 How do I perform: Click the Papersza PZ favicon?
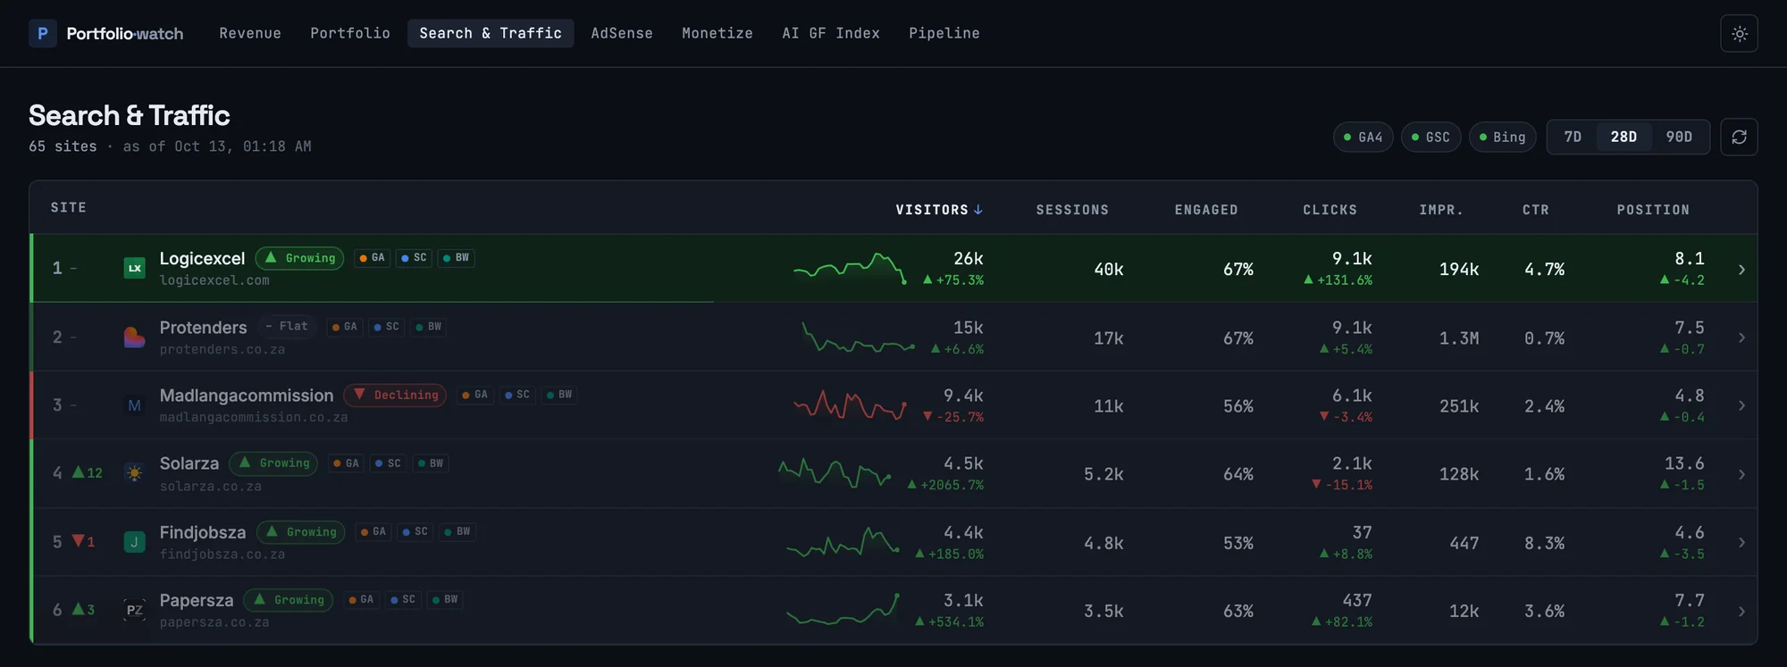134,610
